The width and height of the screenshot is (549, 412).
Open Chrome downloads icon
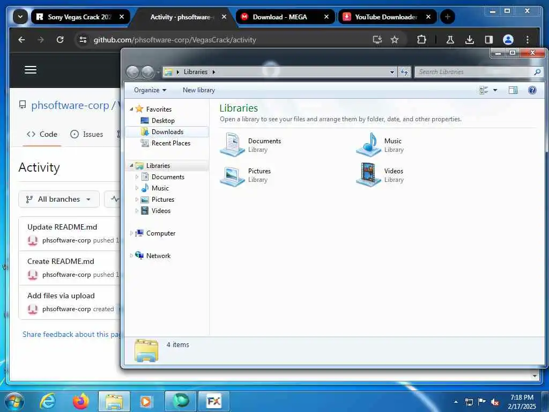(x=470, y=40)
